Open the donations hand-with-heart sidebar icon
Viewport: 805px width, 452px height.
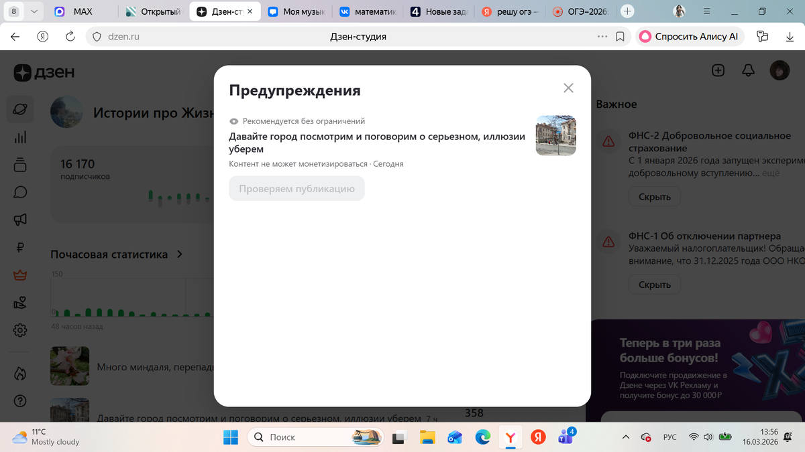click(x=19, y=303)
